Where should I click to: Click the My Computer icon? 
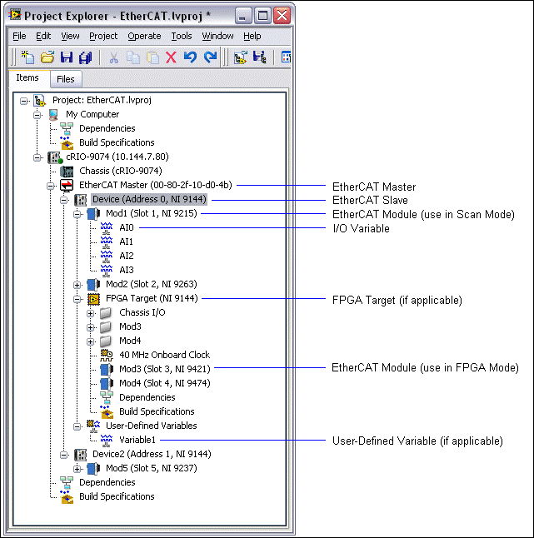click(x=53, y=115)
